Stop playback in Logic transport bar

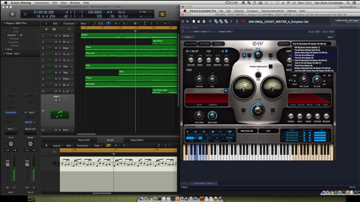(x=12, y=14)
